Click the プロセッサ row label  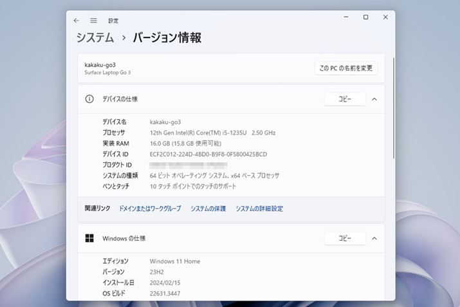(113, 133)
